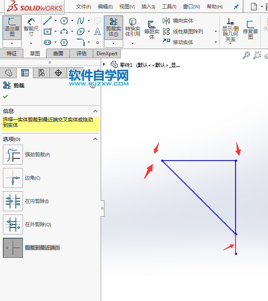This screenshot has width=268, height=301.
Task: Open the 插入(I) menu
Action: pos(148,7)
